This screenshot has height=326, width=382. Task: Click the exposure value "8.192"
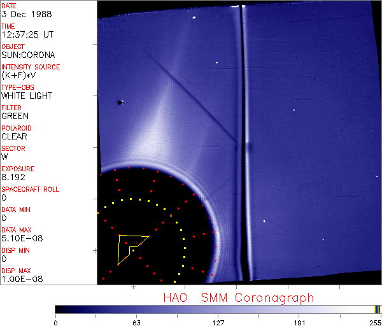click(13, 177)
